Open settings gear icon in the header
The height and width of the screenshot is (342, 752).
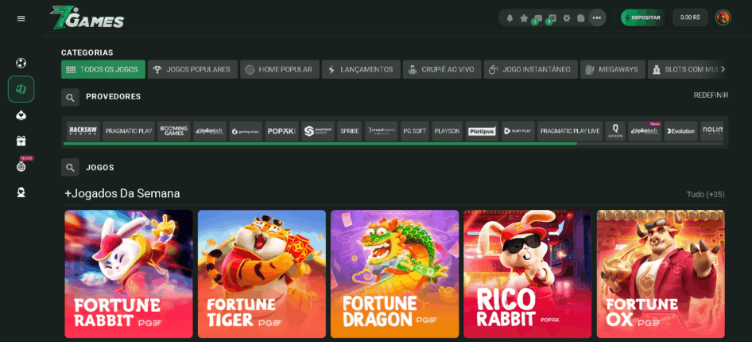point(567,18)
